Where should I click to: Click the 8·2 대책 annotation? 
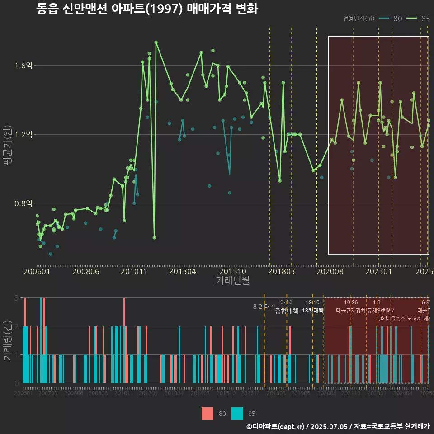pyautogui.click(x=264, y=307)
